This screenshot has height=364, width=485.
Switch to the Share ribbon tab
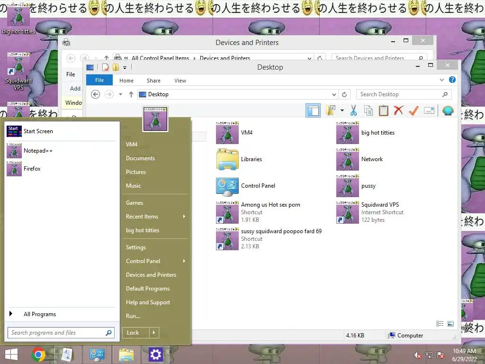[154, 81]
